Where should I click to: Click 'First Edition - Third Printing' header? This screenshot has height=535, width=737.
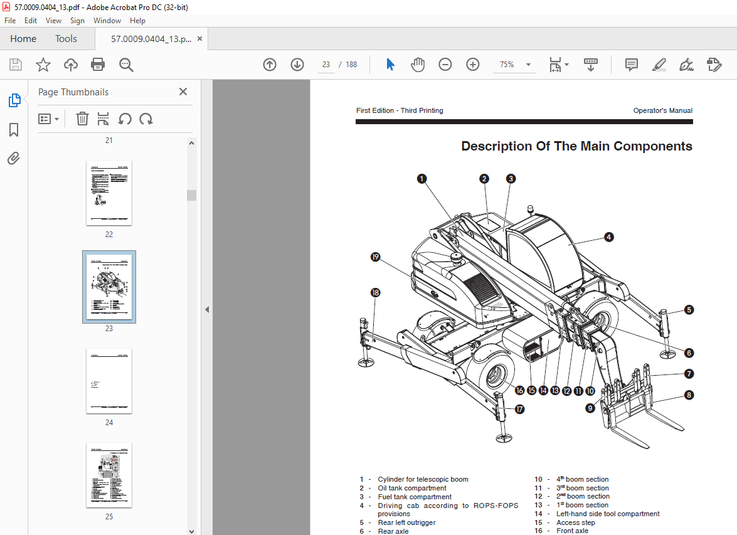point(400,110)
